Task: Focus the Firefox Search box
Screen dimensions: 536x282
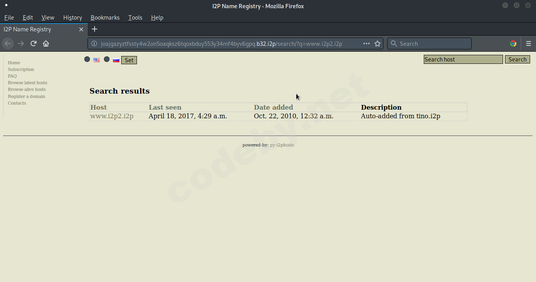Action: coord(429,43)
